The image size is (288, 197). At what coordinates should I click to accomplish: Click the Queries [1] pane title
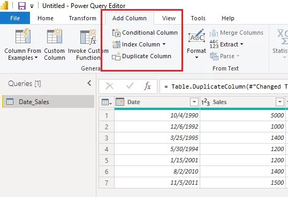click(25, 84)
